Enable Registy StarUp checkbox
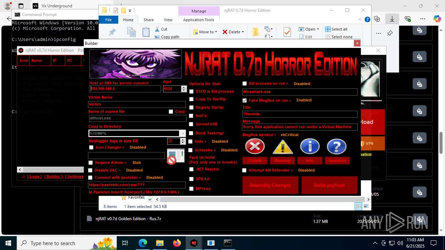 pyautogui.click(x=192, y=107)
